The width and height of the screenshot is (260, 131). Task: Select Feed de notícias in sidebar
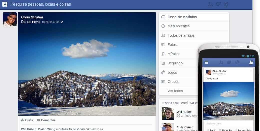coord(182,17)
